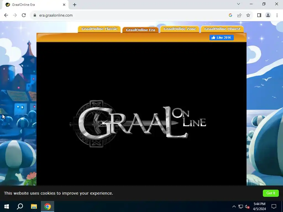This screenshot has height=212, width=283.
Task: Open a new tab with the plus button
Action: pos(75,5)
